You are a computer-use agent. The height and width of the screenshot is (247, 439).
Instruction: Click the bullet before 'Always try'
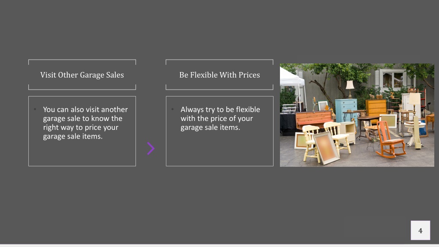(172, 109)
